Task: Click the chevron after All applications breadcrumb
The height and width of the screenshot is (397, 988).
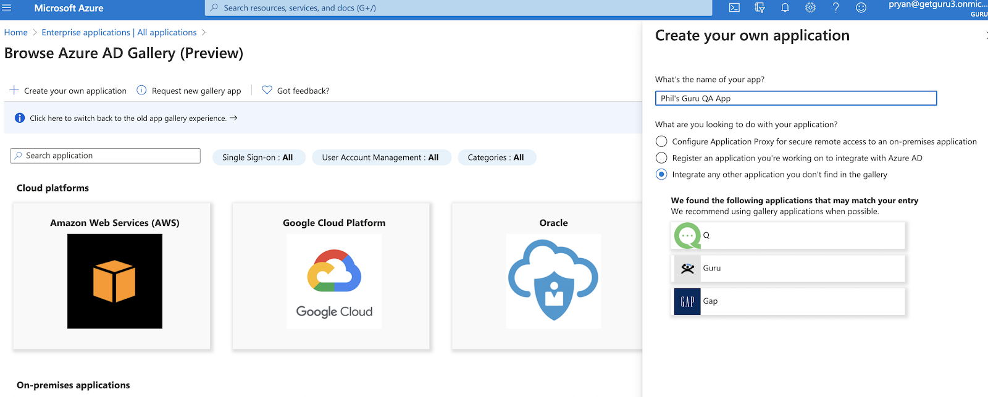Action: [204, 32]
